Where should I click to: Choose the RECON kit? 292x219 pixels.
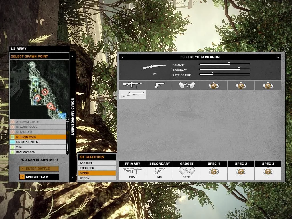(x=97, y=178)
